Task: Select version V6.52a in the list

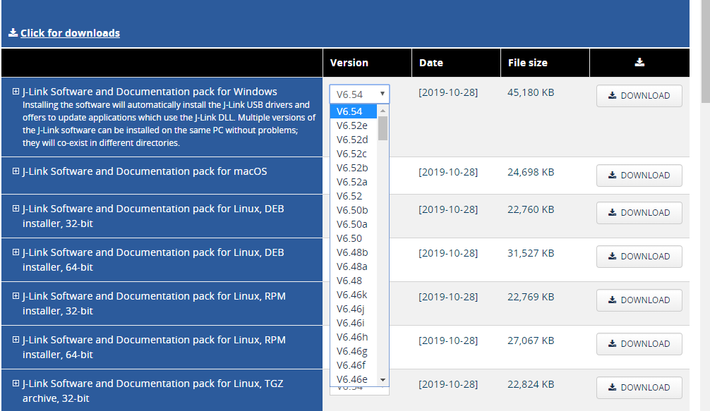Action: click(354, 182)
